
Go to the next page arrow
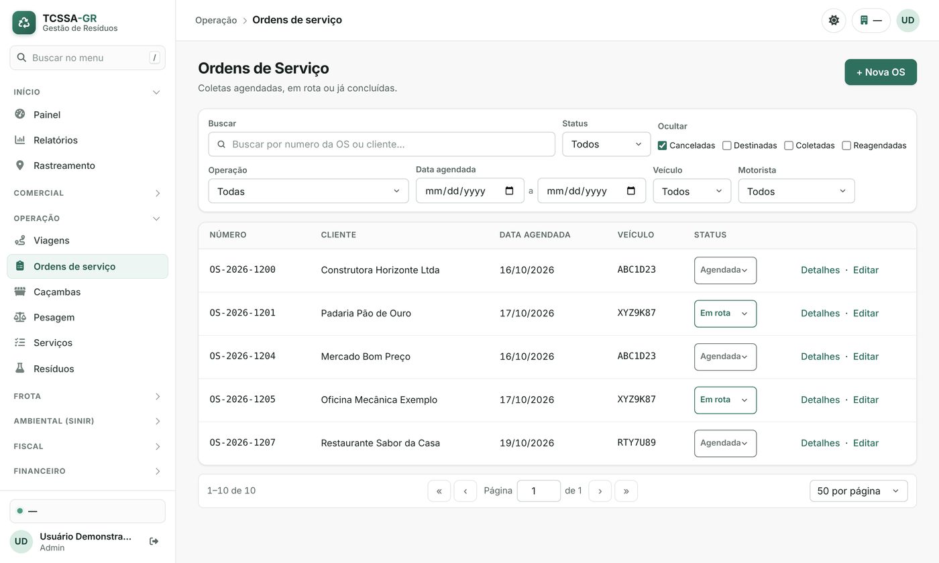tap(600, 491)
